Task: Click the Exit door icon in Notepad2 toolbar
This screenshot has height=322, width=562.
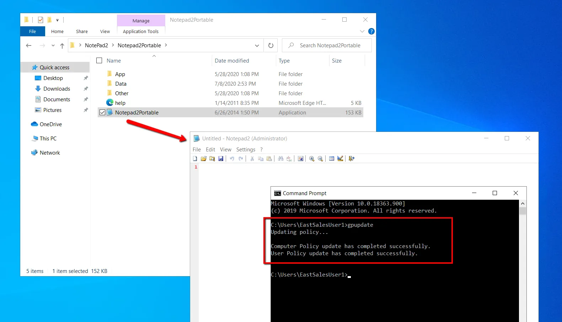Action: point(352,159)
